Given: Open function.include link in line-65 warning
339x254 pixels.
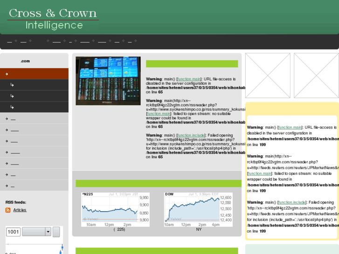Looking at the screenshot, I should 191,135.
